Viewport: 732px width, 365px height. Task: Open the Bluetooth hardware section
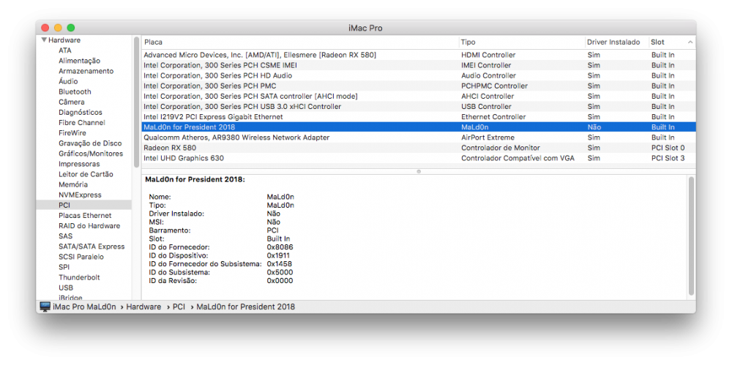[75, 92]
